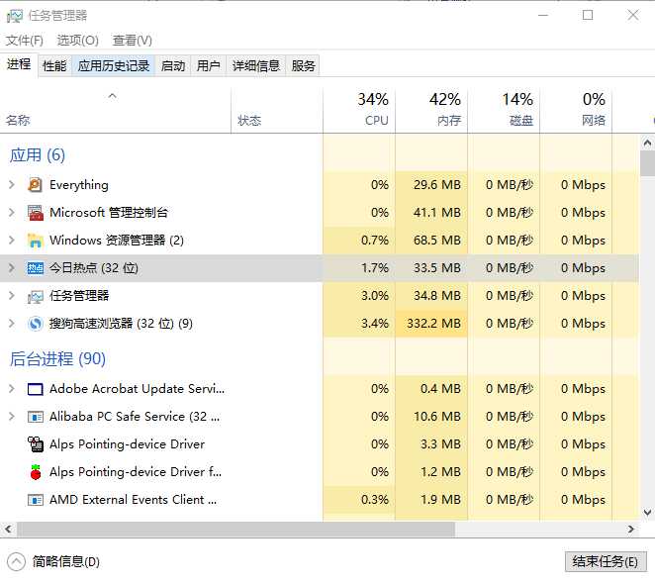Click the 搜狗高速浏览器 icon
The image size is (655, 586).
pyautogui.click(x=35, y=324)
